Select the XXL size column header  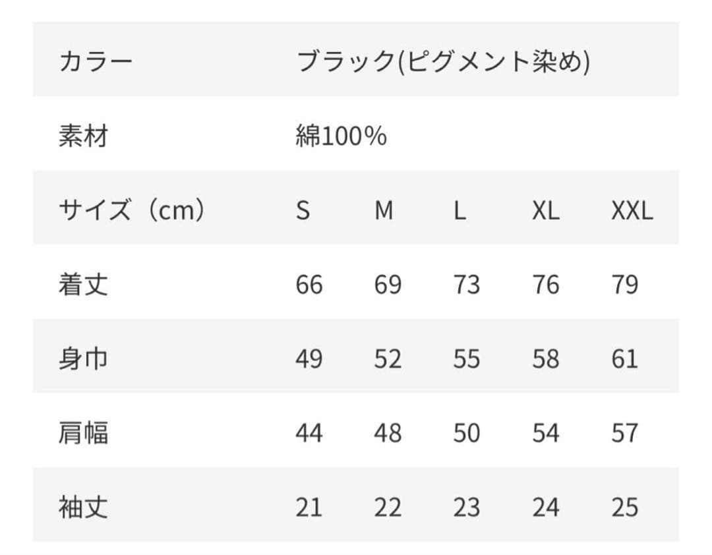632,210
